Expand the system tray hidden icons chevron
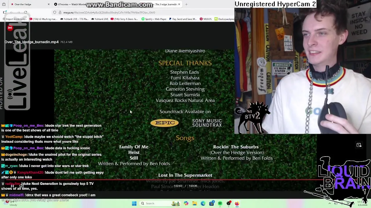Image resolution: width=371 pixels, height=208 pixels. [x=330, y=203]
